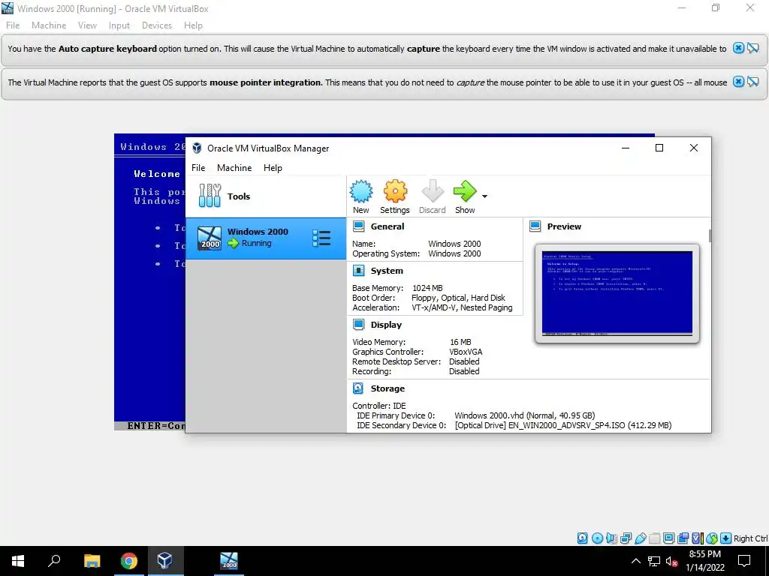Viewport: 769px width, 576px height.
Task: Click the greyed Discard toolbar icon
Action: (x=432, y=191)
